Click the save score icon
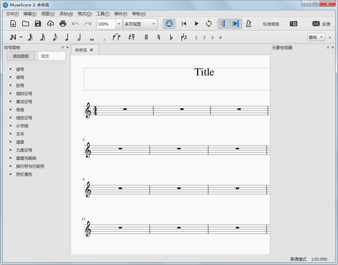 (x=38, y=24)
